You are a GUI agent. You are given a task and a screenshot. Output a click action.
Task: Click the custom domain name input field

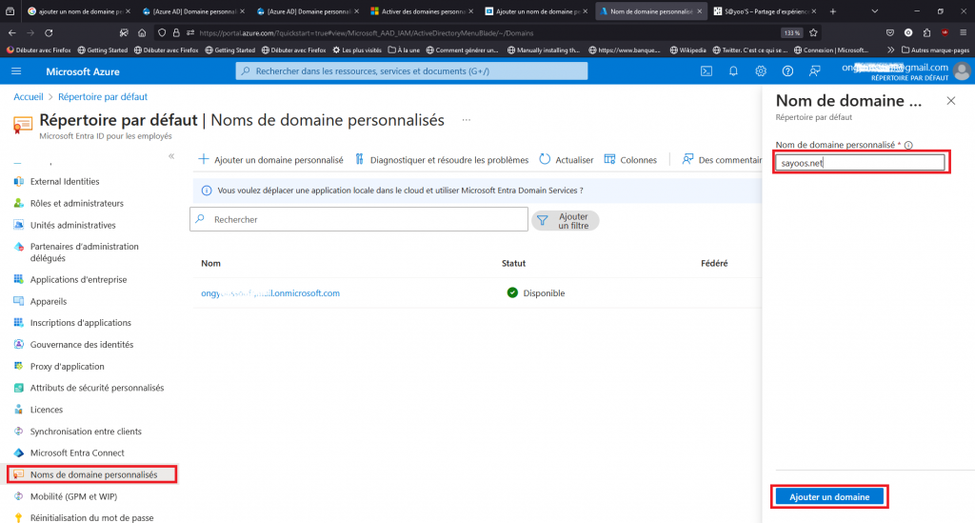click(861, 163)
